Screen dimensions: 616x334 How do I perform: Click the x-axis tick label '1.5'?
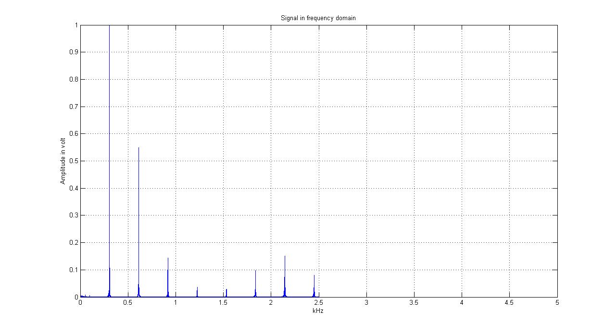pyautogui.click(x=223, y=303)
